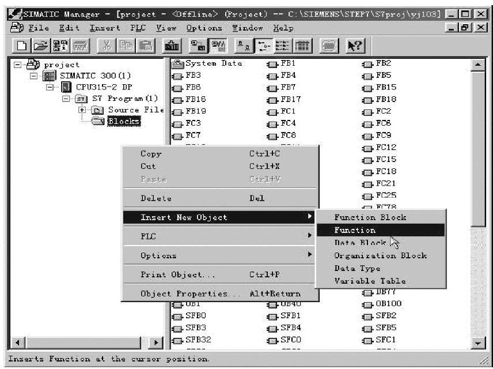The height and width of the screenshot is (369, 493).
Task: Open the Window menu
Action: (x=248, y=28)
